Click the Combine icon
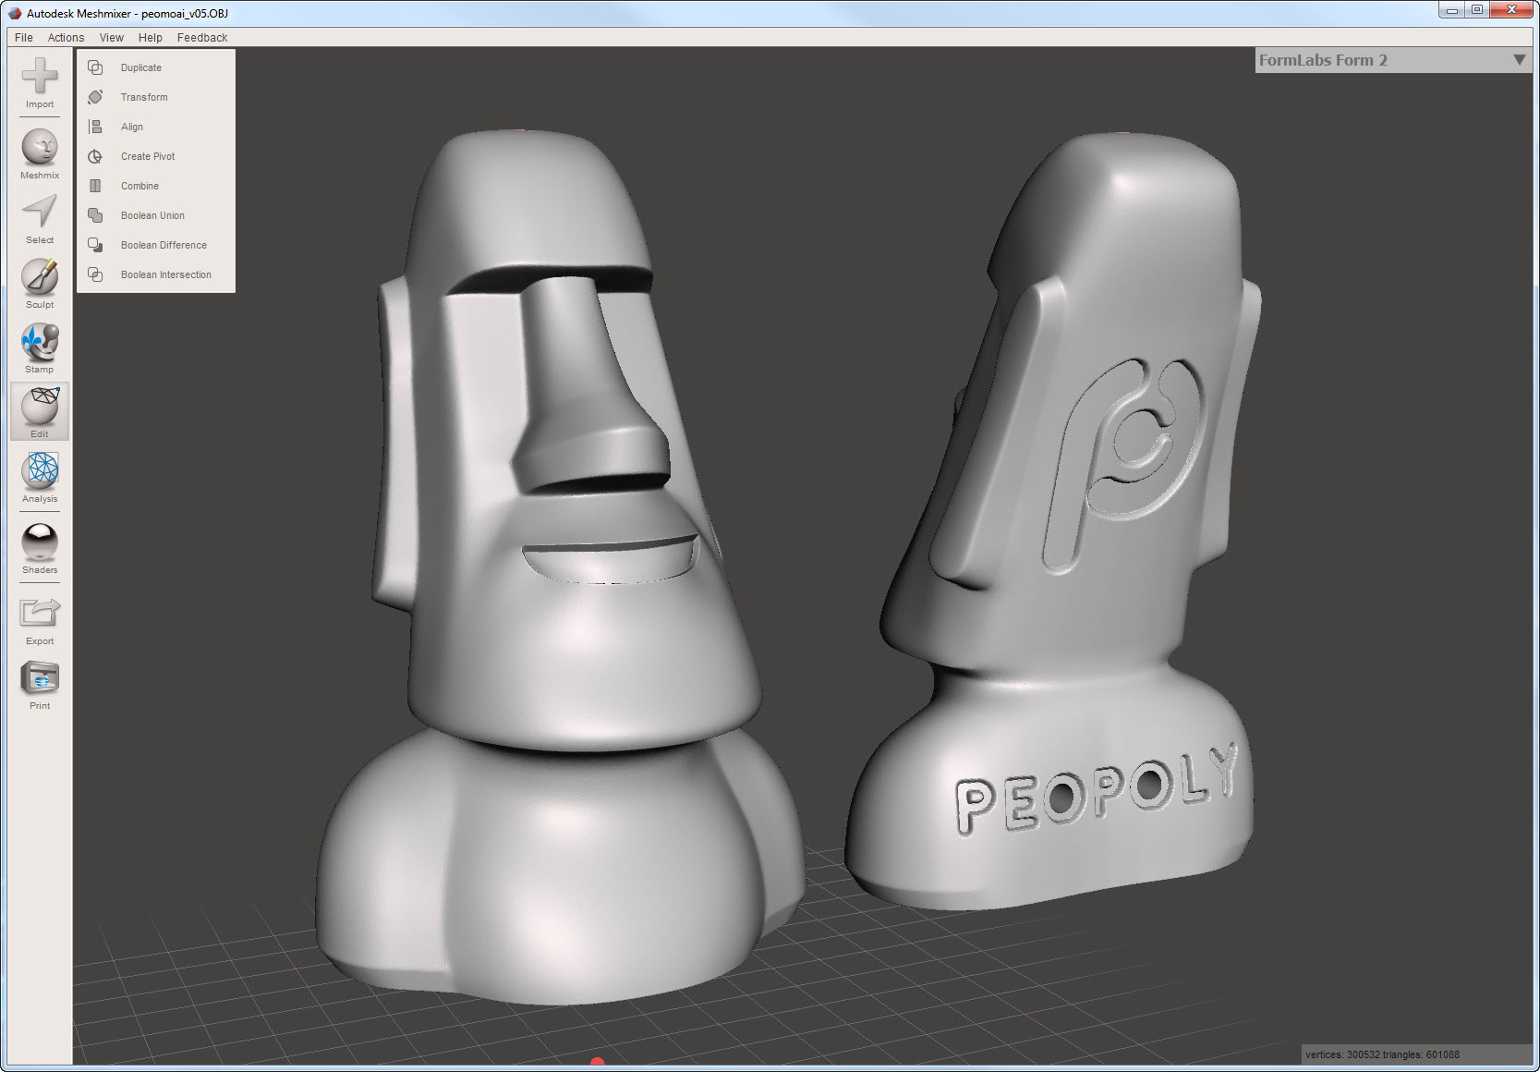This screenshot has height=1072, width=1540. pyautogui.click(x=95, y=186)
